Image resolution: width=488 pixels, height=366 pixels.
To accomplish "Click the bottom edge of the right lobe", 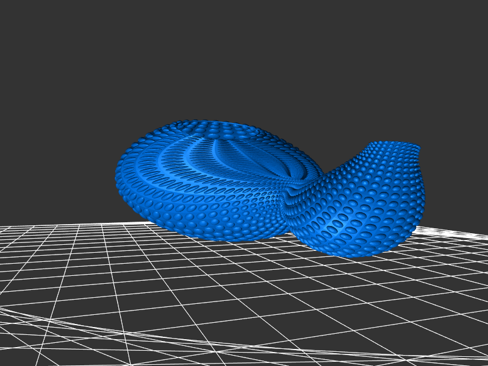I will (x=360, y=252).
